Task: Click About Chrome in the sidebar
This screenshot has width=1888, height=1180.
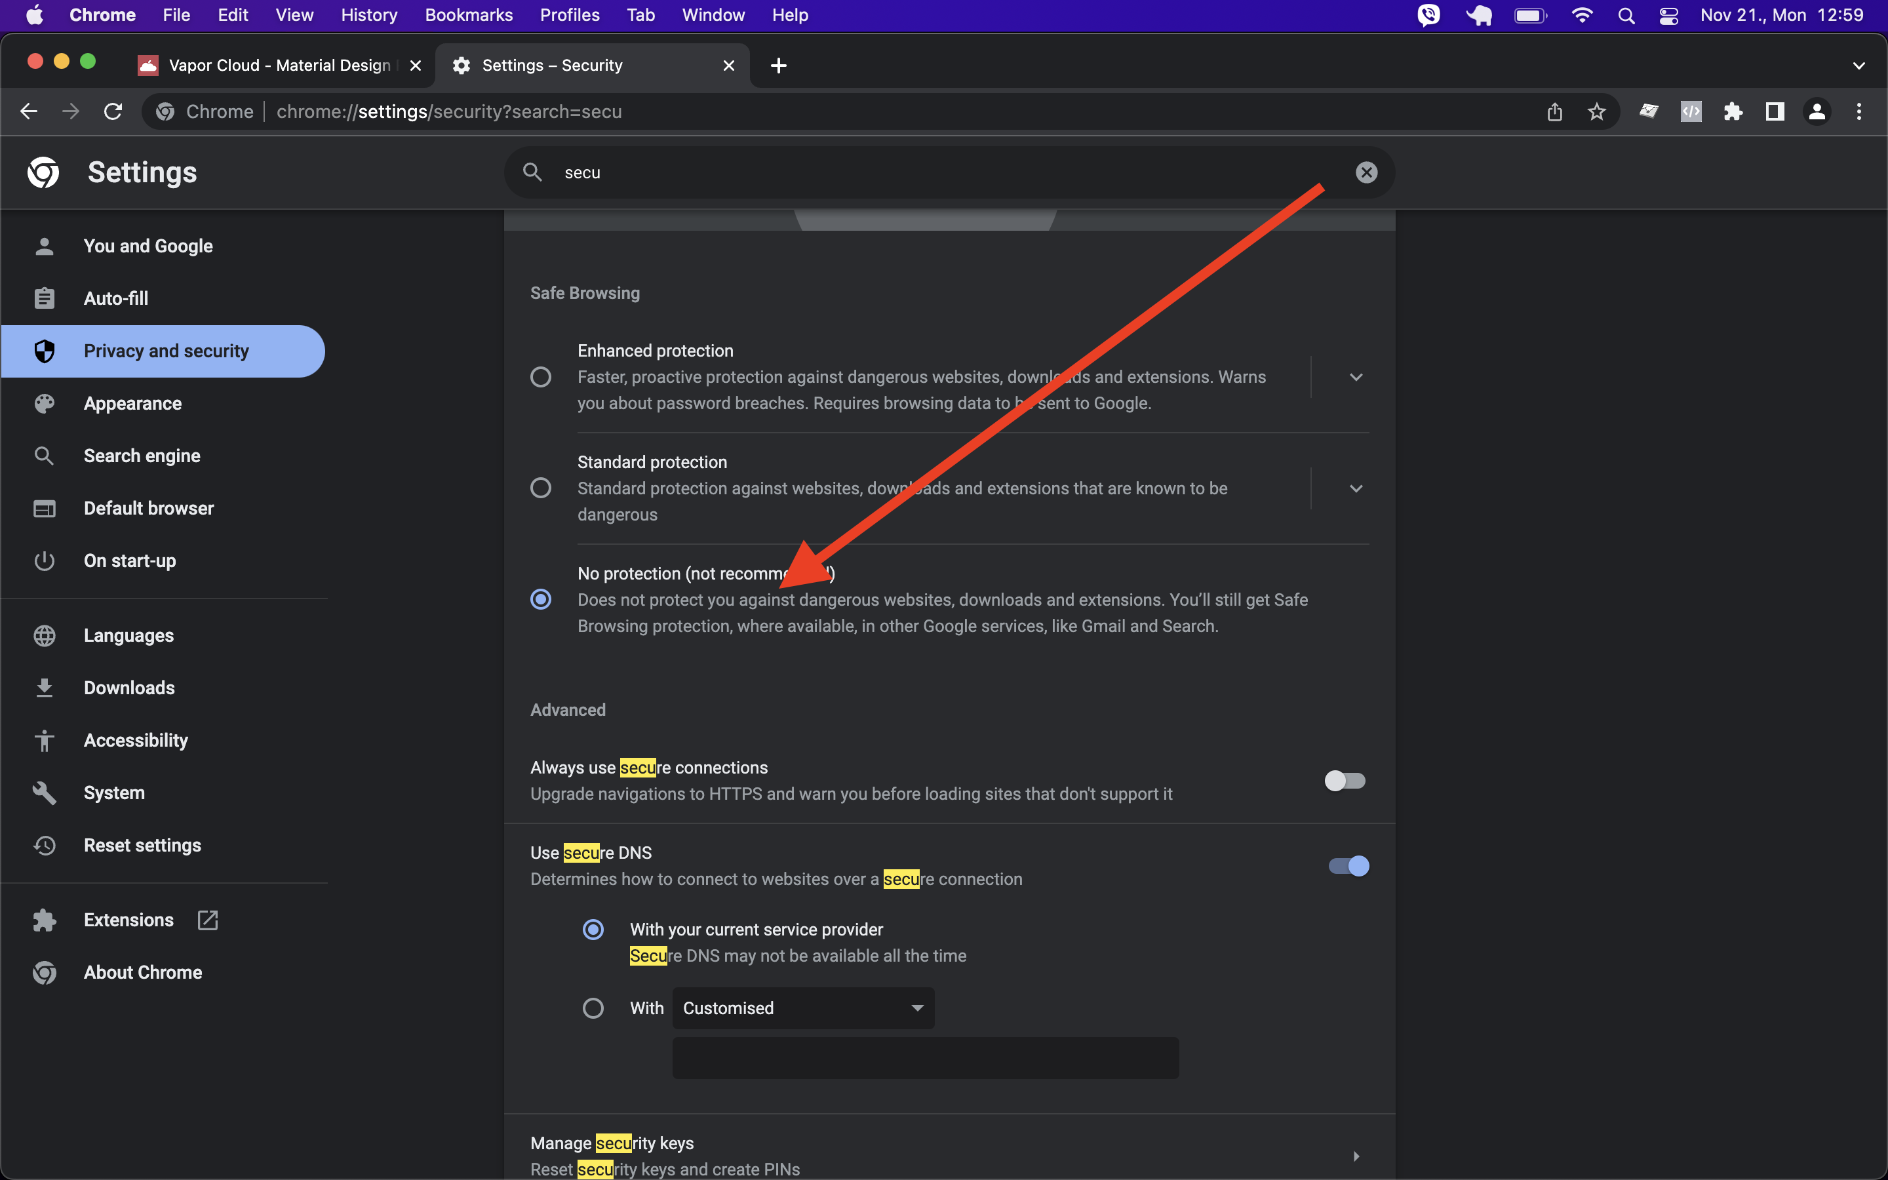Action: coord(143,972)
